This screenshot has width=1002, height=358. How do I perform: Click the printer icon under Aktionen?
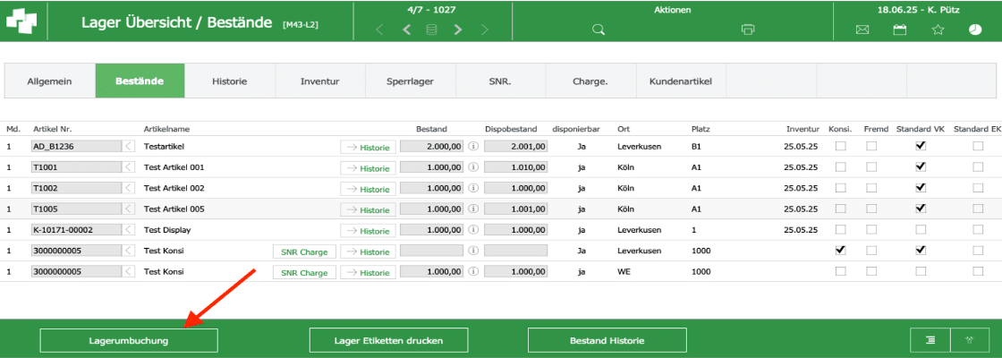(x=748, y=30)
